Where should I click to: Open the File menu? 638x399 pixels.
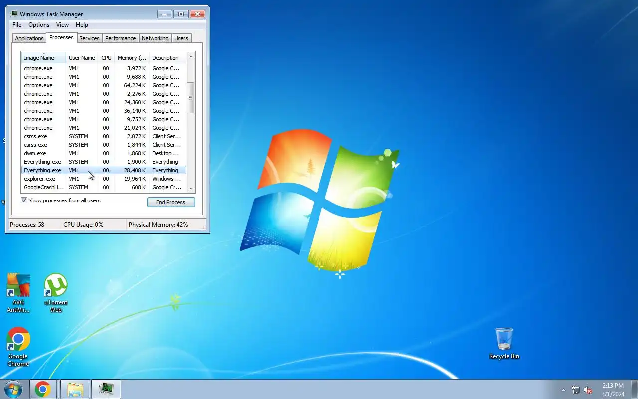click(x=17, y=25)
